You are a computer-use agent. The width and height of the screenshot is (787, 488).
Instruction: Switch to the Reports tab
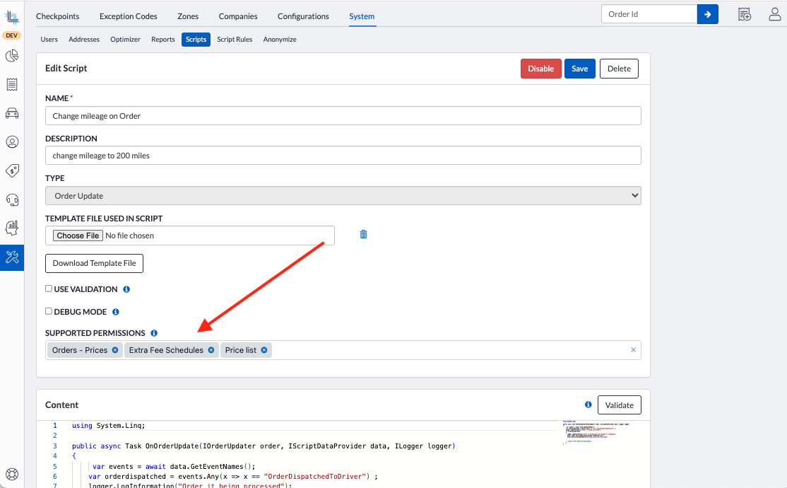point(163,39)
